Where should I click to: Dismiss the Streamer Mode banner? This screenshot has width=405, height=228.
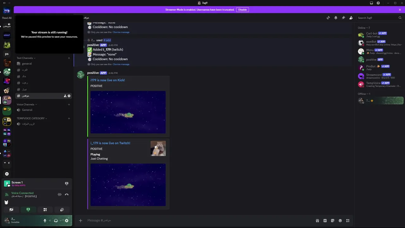[400, 9]
